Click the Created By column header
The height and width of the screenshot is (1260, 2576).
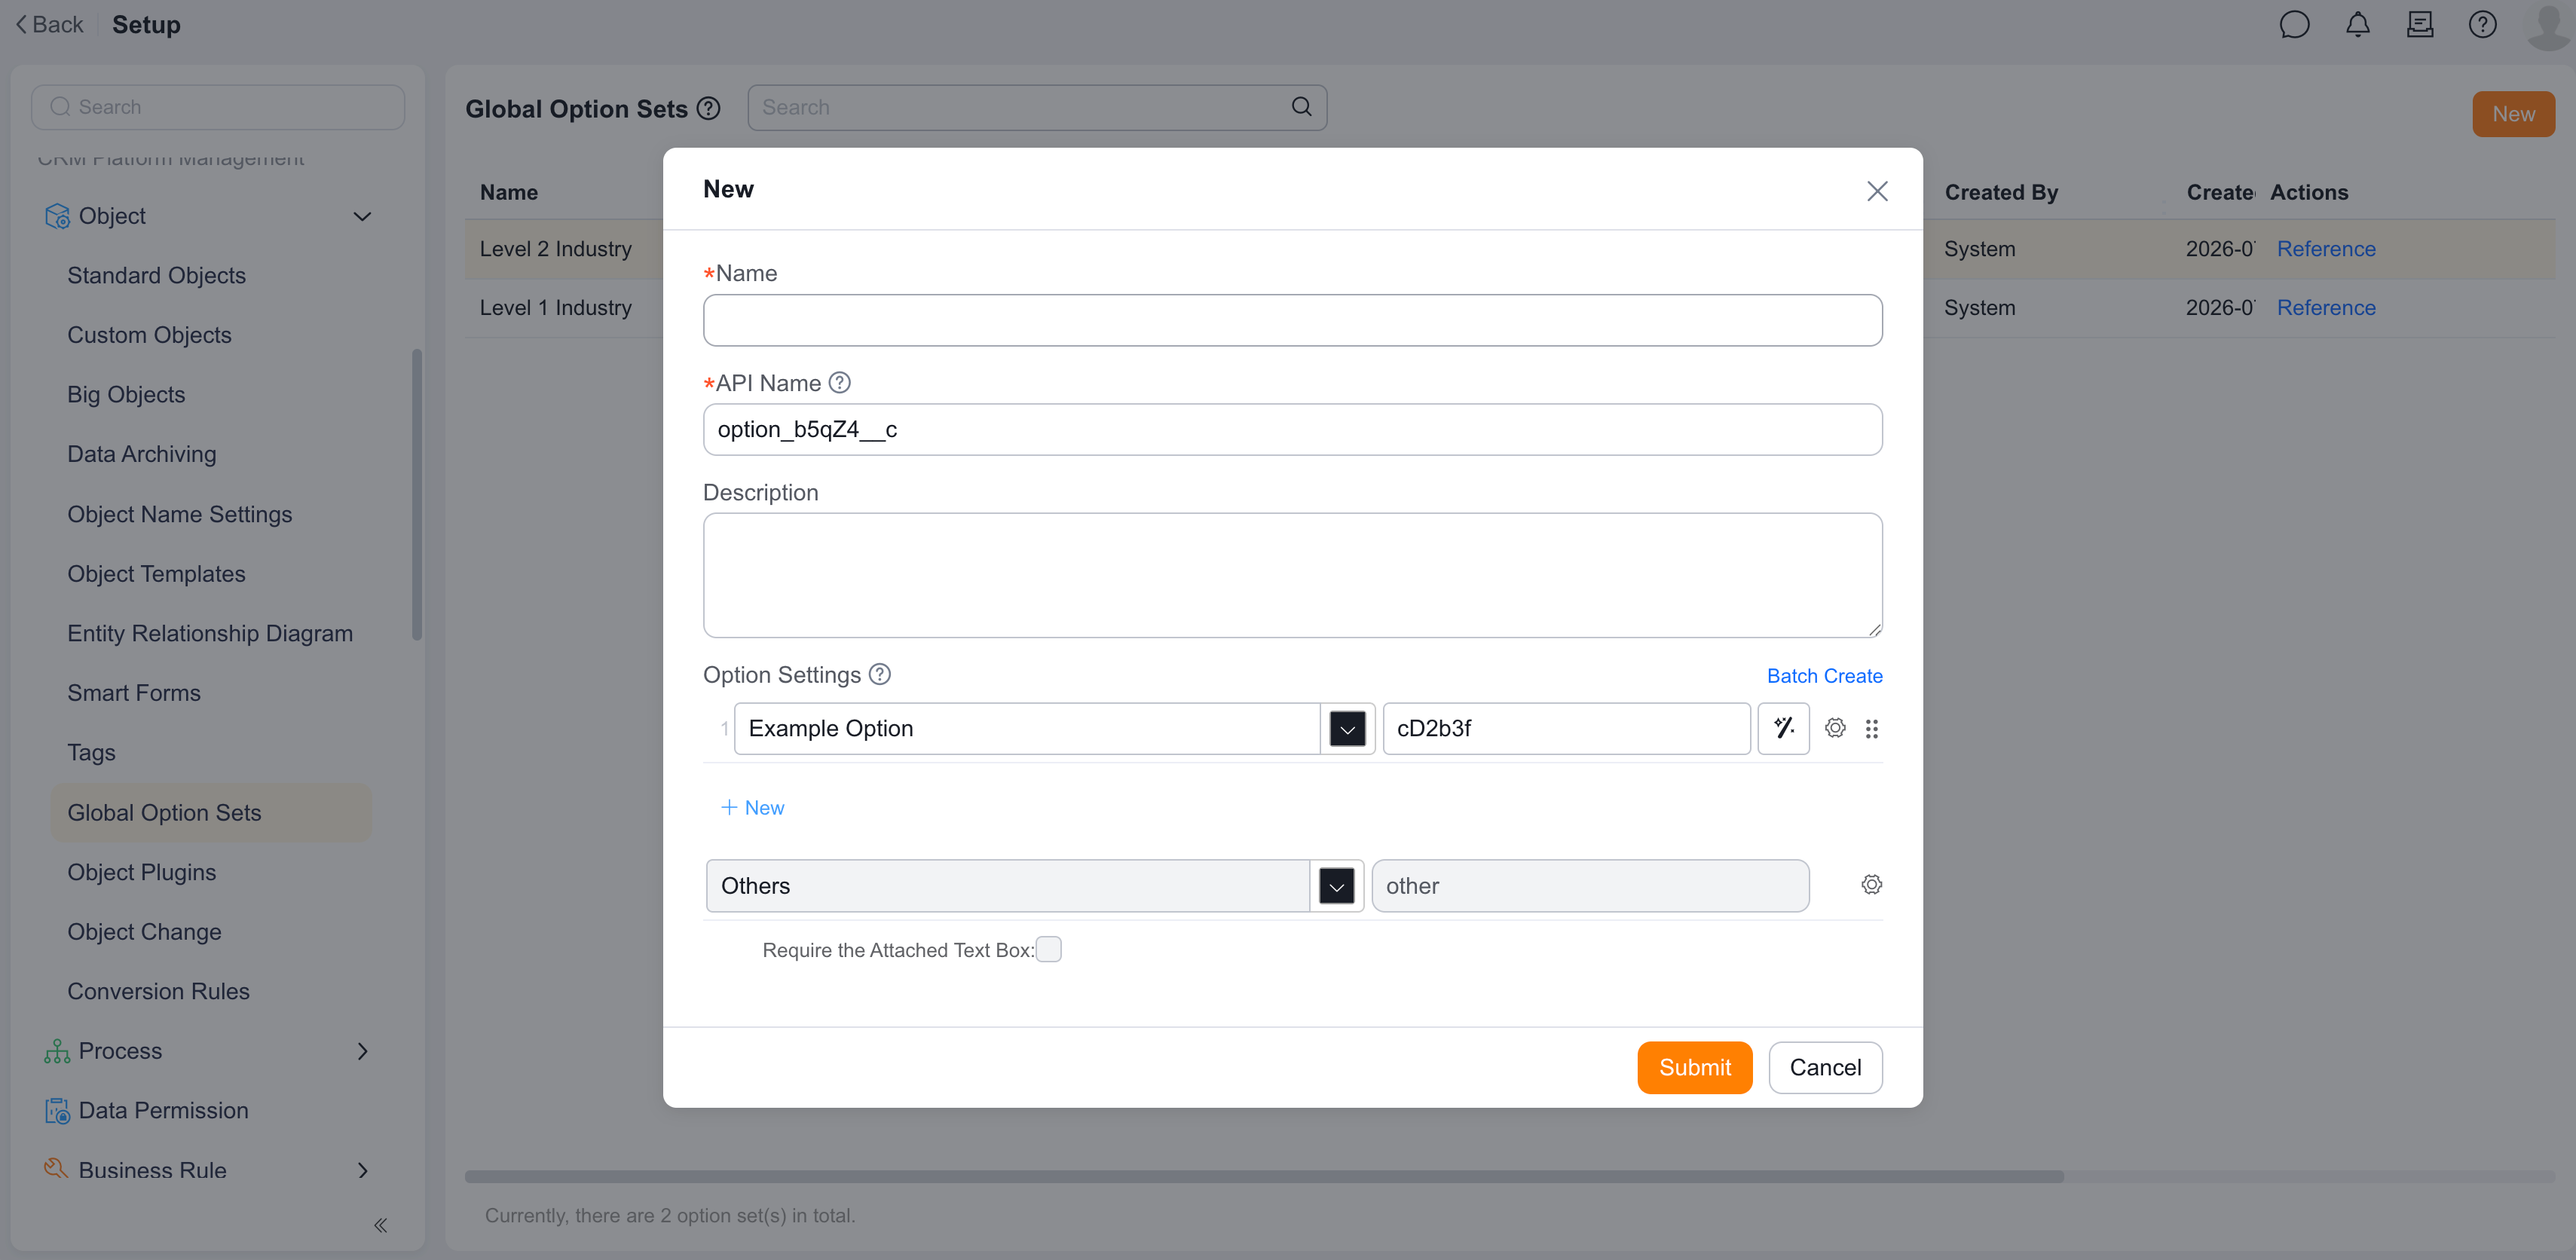[2001, 193]
